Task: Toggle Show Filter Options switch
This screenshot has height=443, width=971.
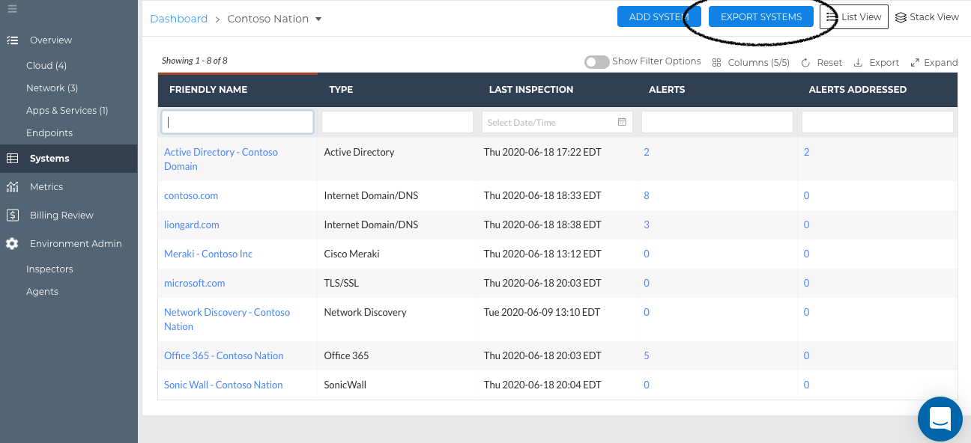Action: click(597, 62)
